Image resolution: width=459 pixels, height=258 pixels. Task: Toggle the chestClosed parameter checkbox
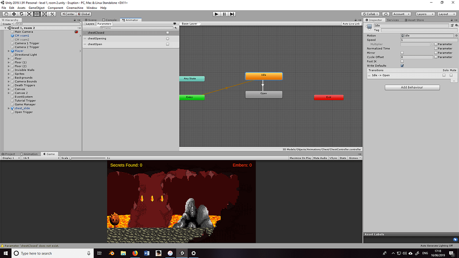(x=167, y=32)
